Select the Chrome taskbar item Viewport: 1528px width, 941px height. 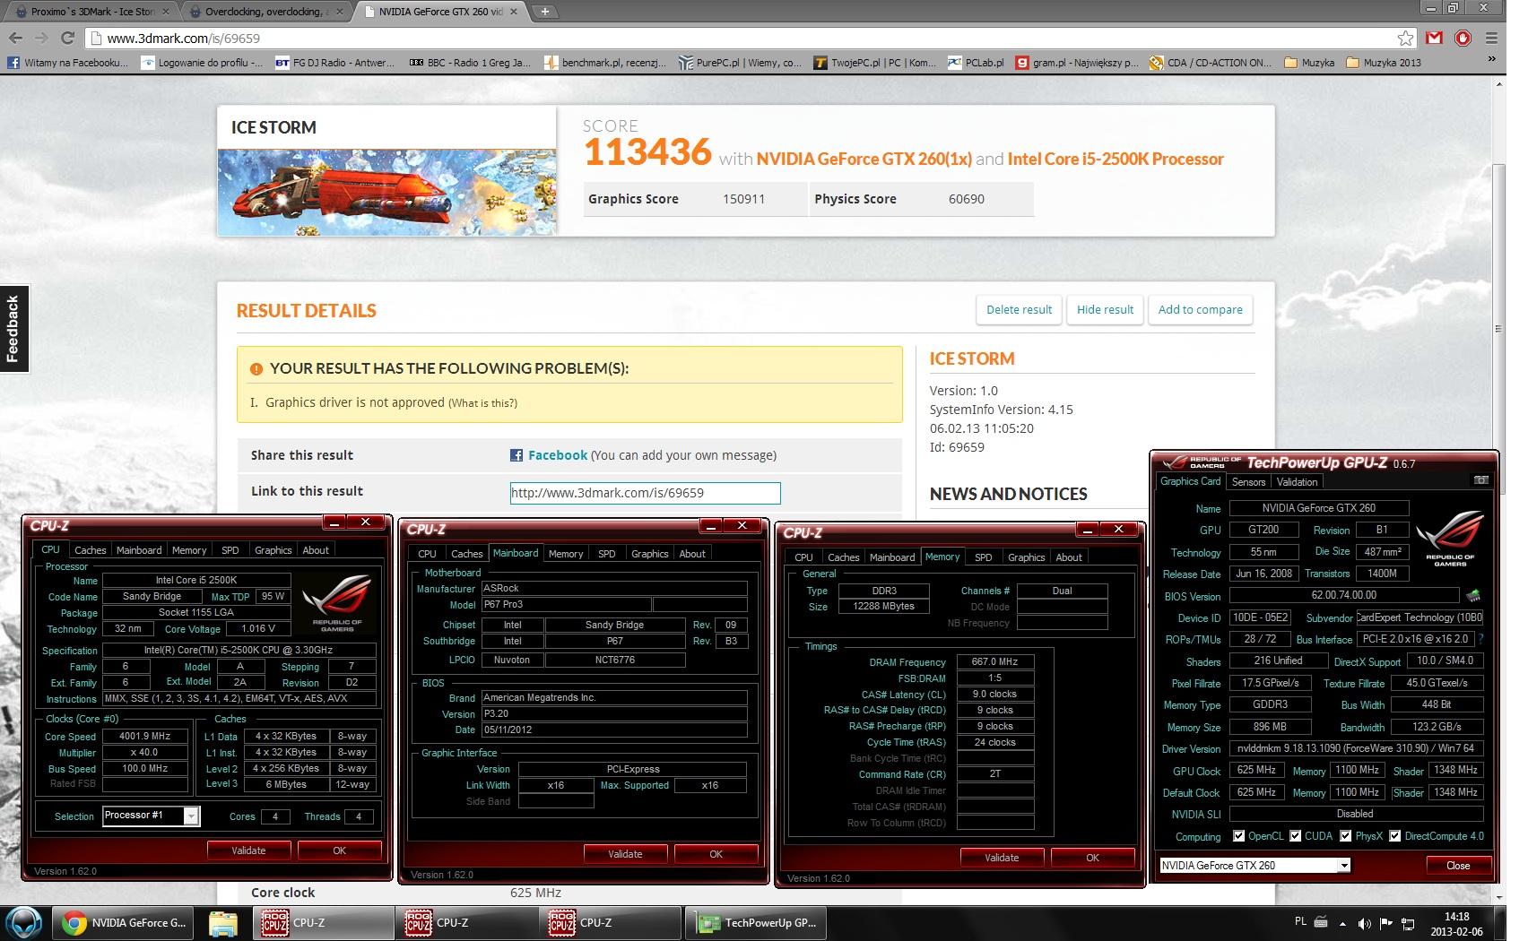tap(125, 922)
